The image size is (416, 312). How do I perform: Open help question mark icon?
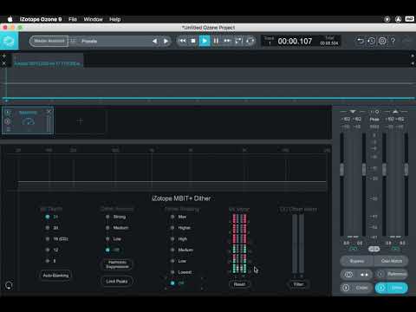393,41
